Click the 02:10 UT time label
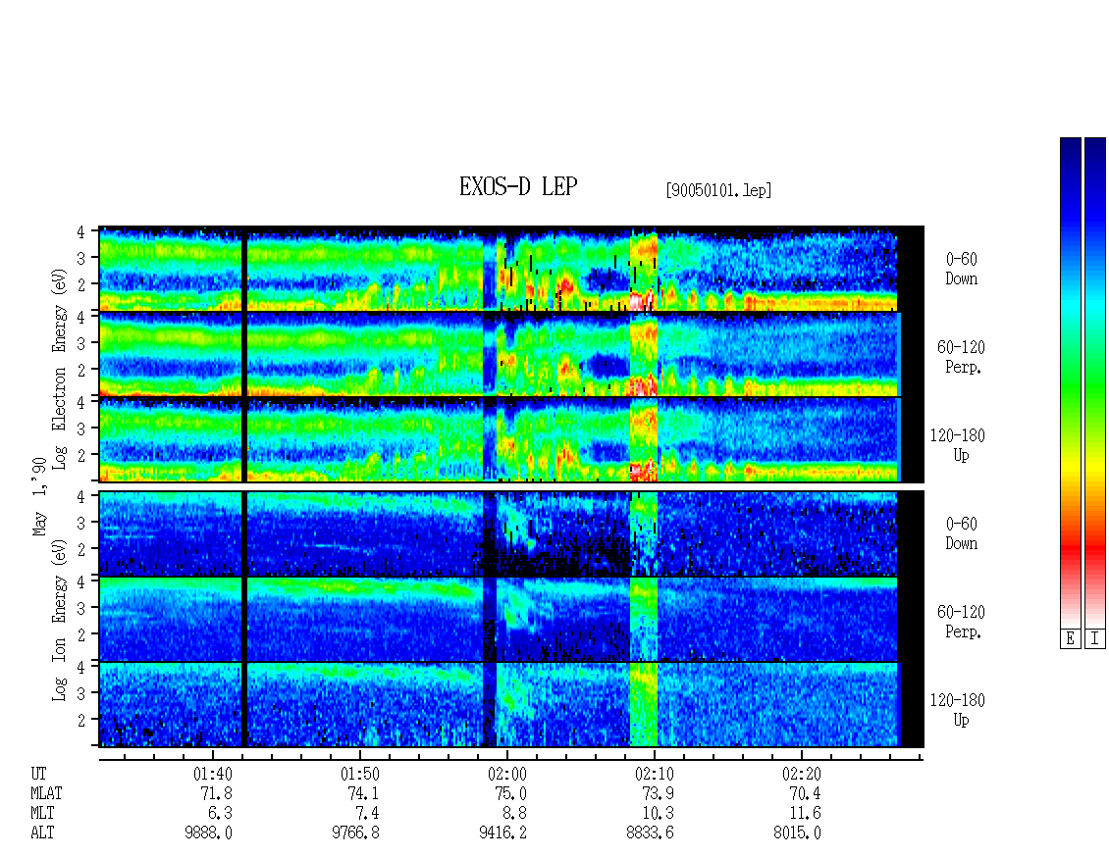1109x858 pixels. (655, 774)
